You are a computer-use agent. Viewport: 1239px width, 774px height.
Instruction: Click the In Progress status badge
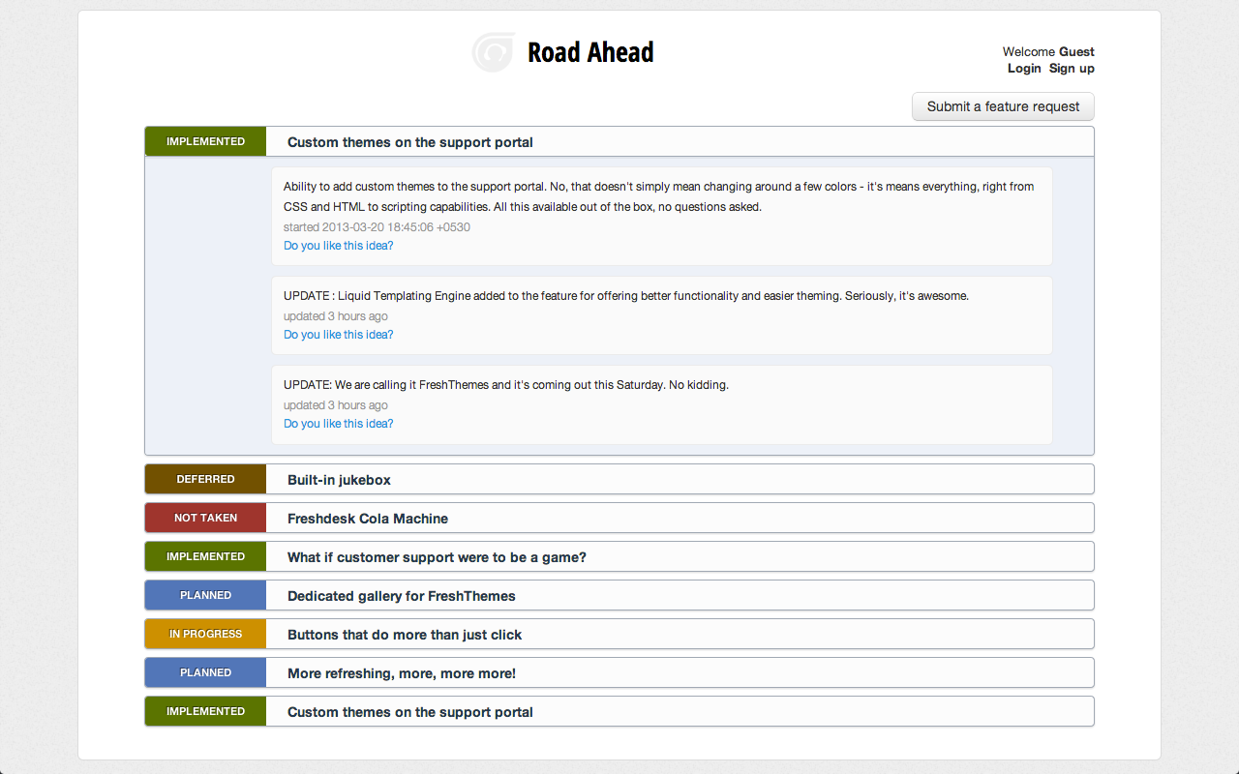[x=205, y=634]
